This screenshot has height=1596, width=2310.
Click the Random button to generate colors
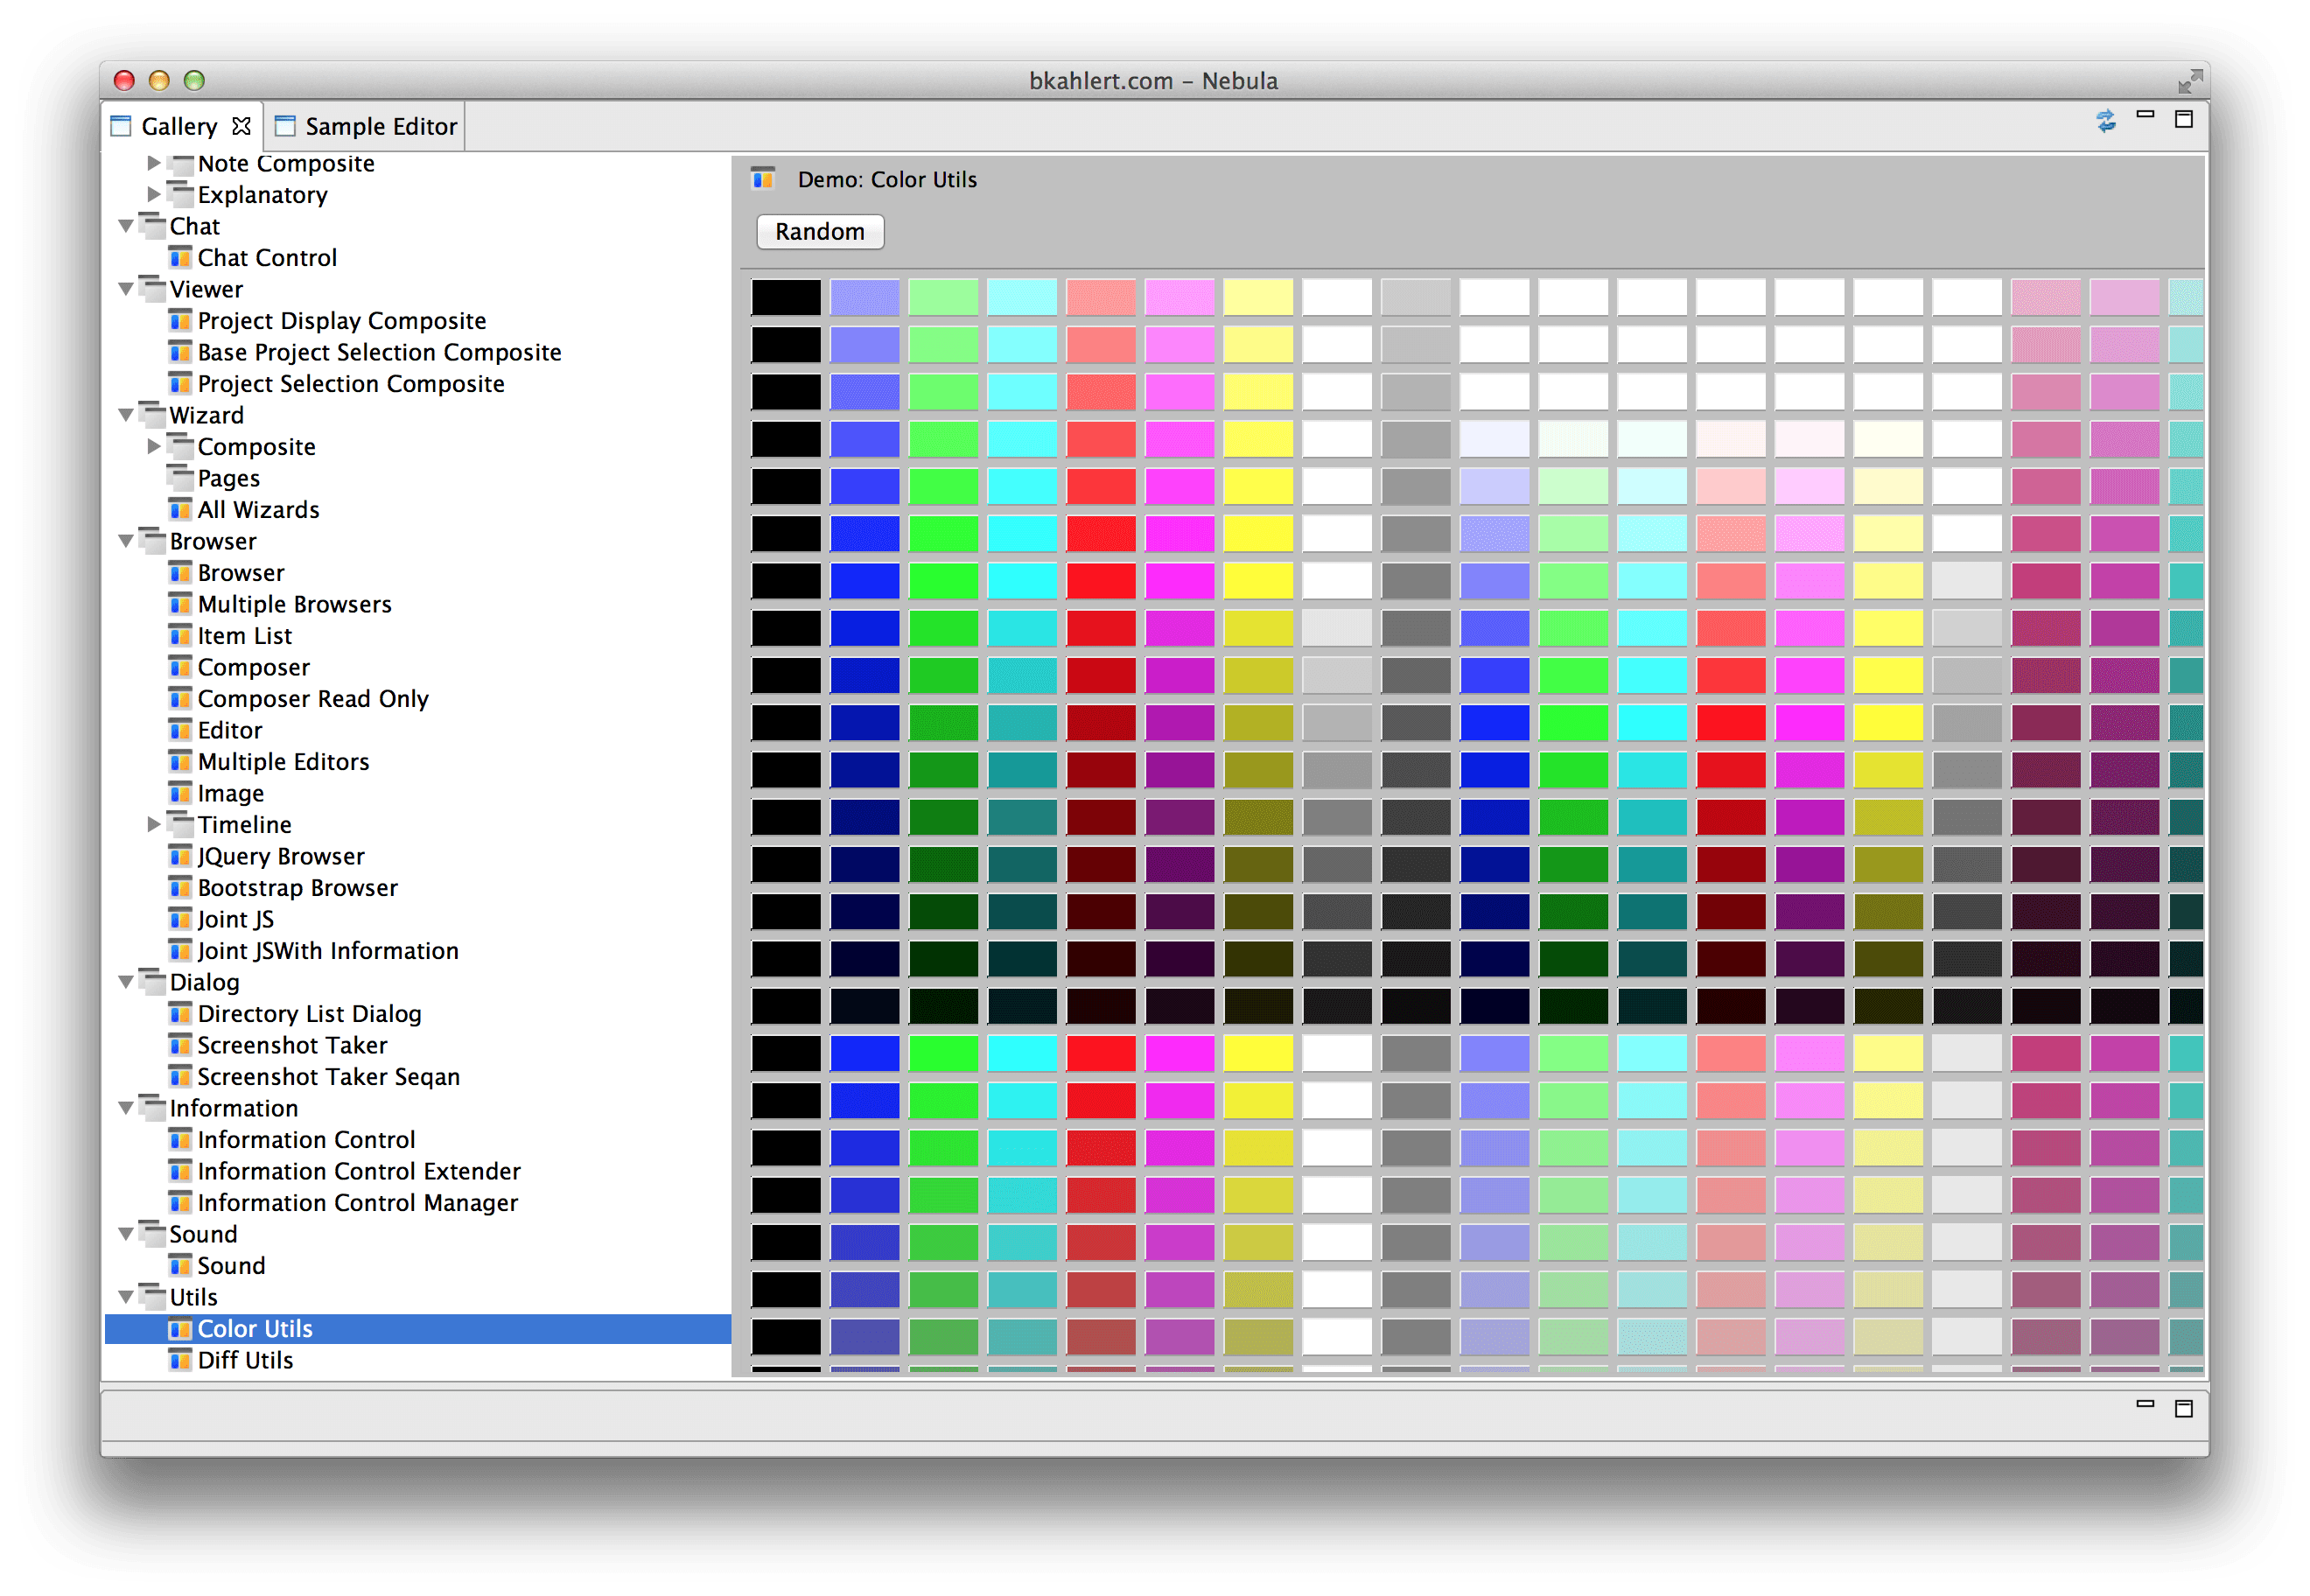coord(818,230)
